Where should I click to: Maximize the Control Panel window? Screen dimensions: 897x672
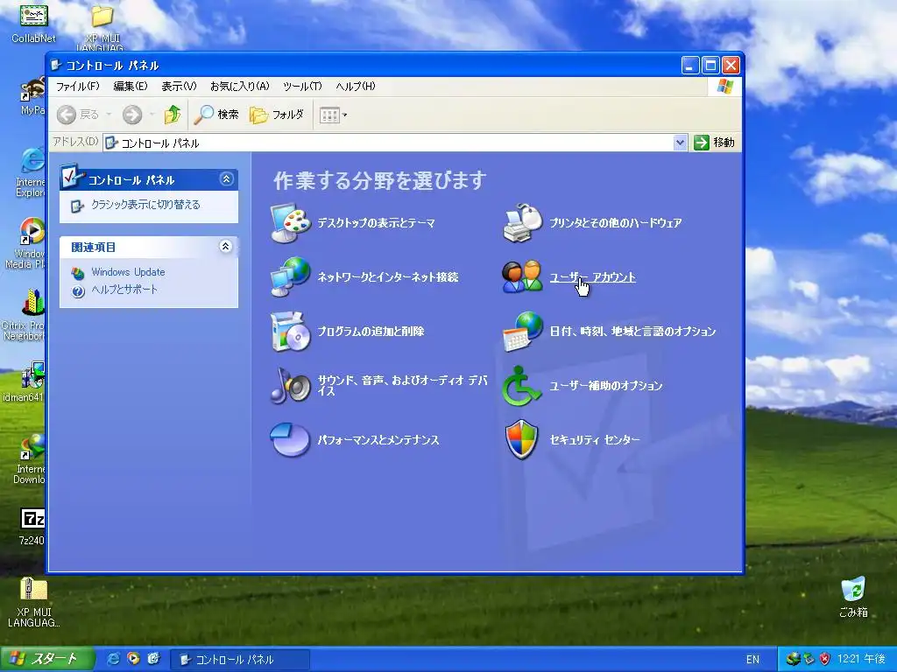tap(710, 65)
